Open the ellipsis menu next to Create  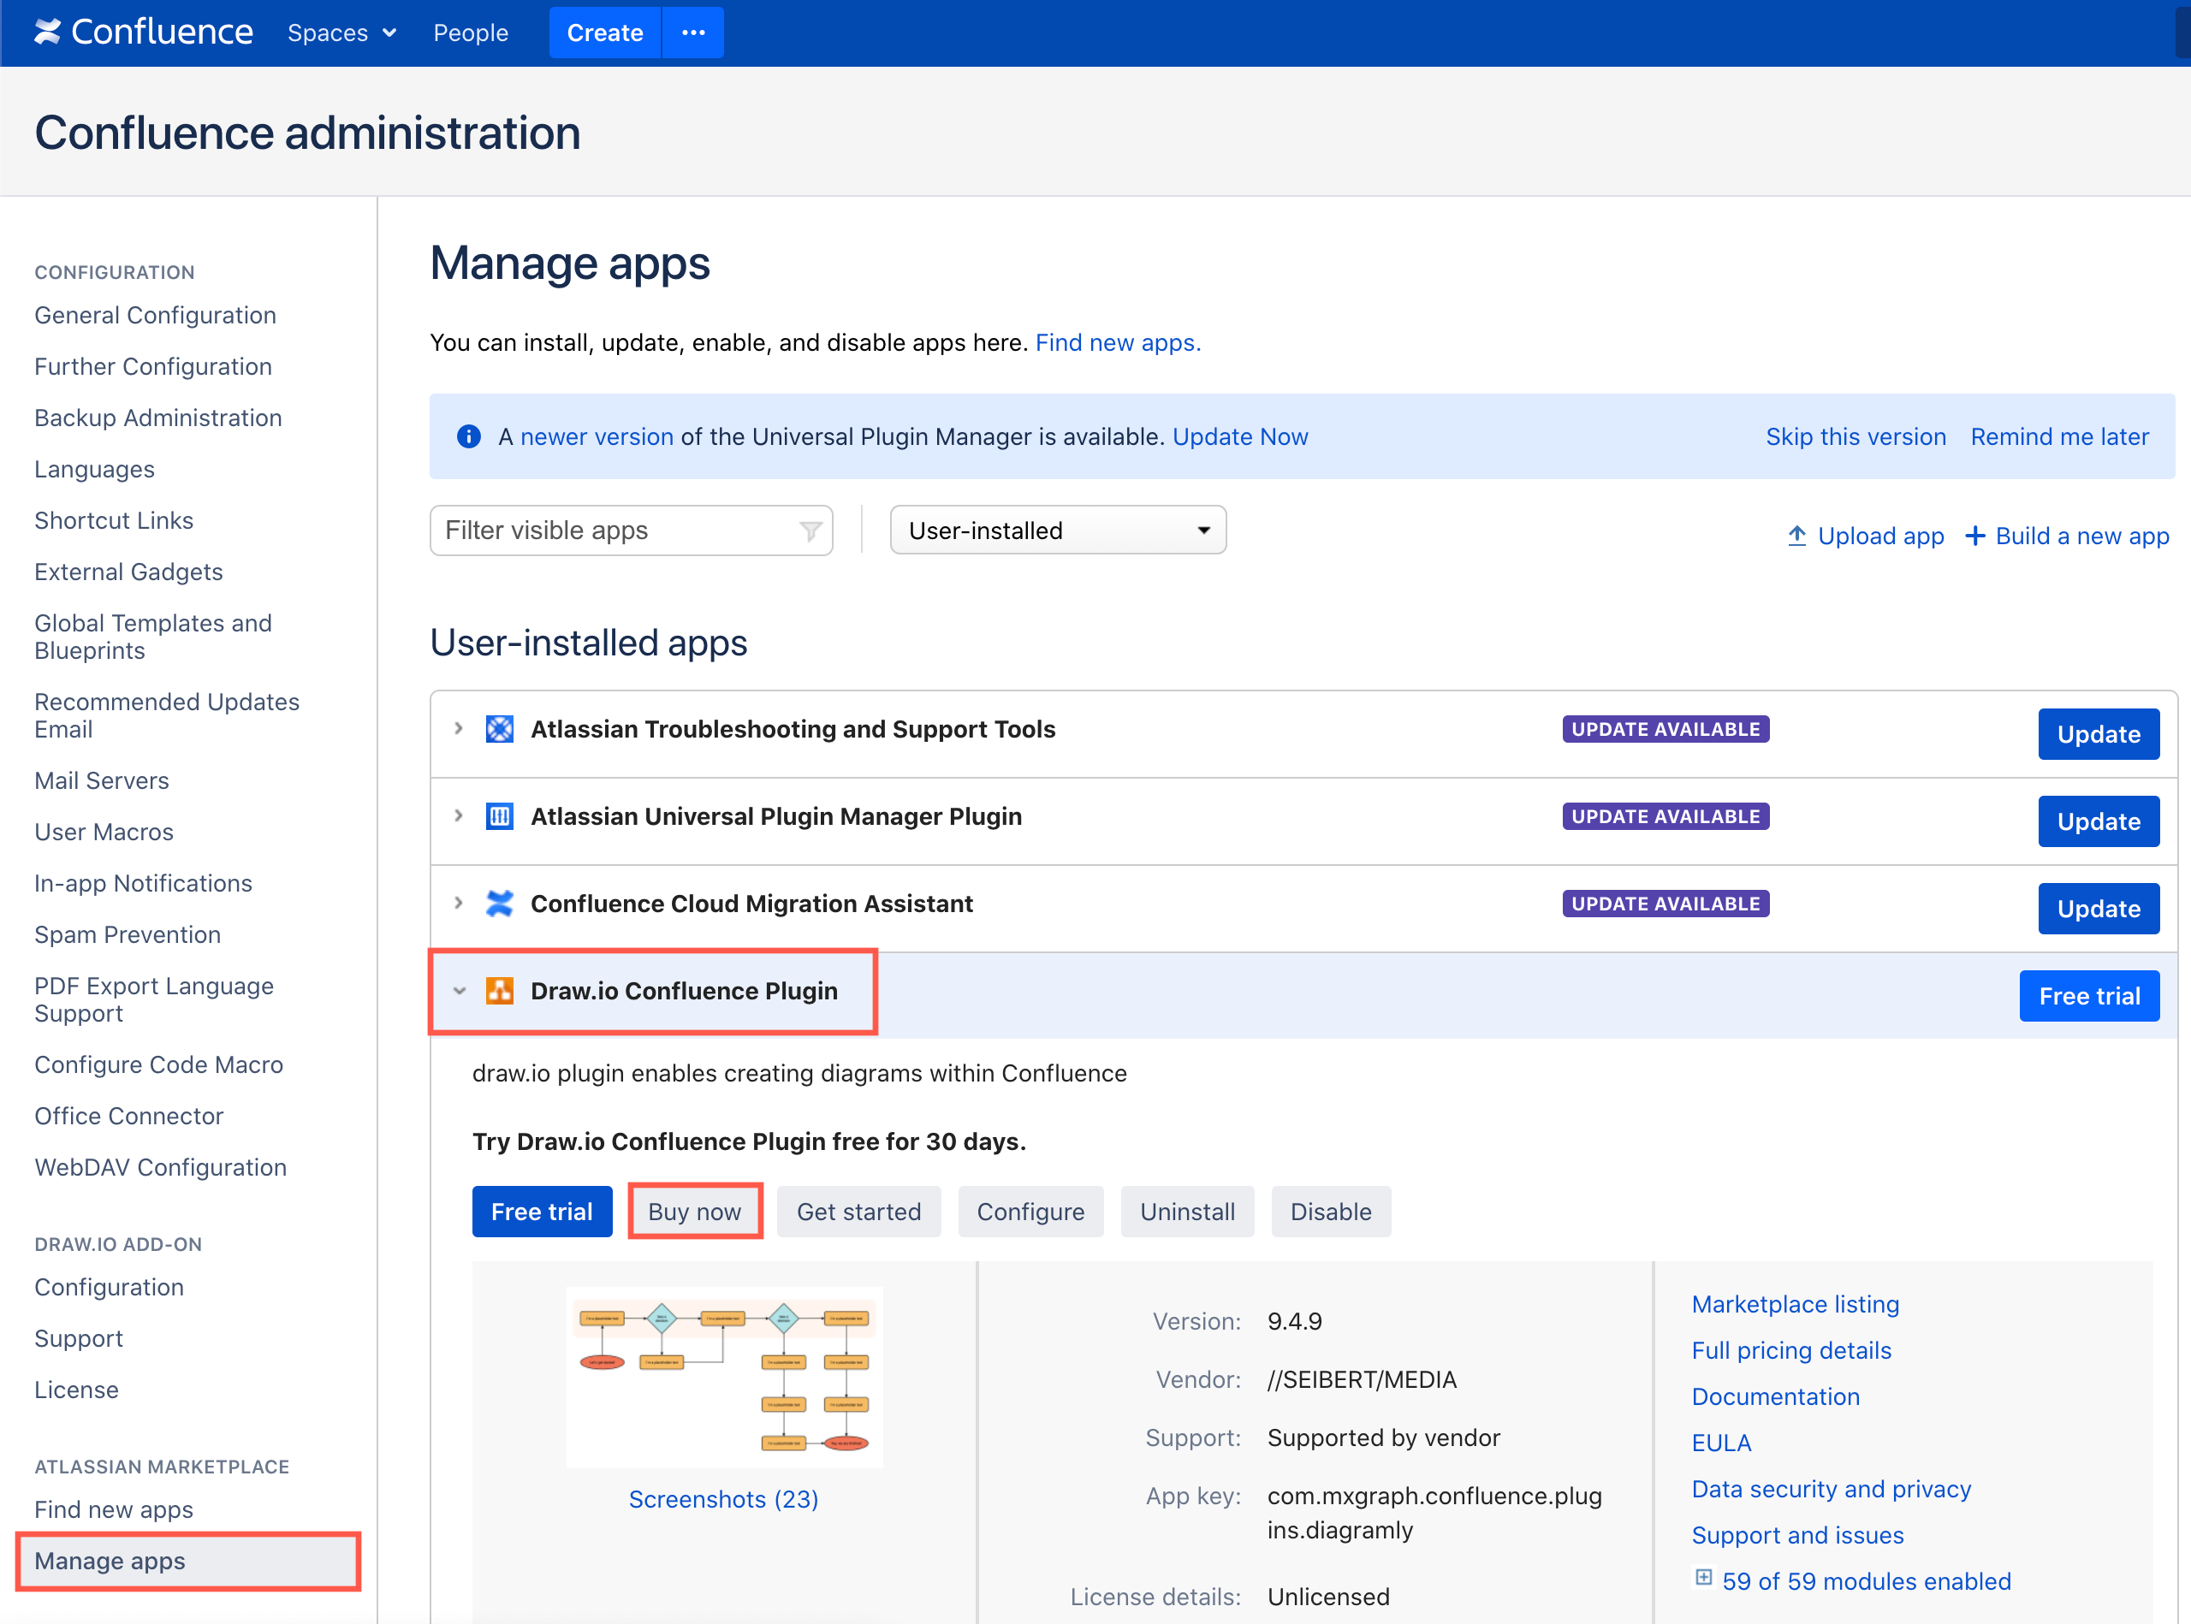click(693, 33)
